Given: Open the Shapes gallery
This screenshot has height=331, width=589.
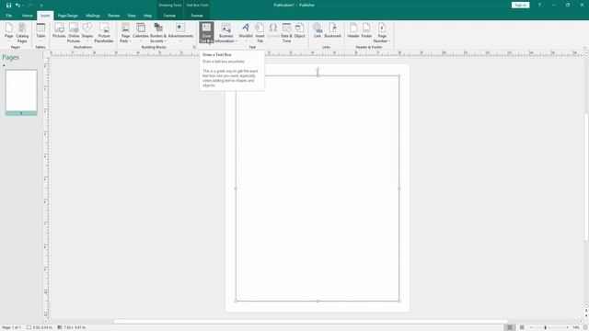Looking at the screenshot, I should [87, 32].
